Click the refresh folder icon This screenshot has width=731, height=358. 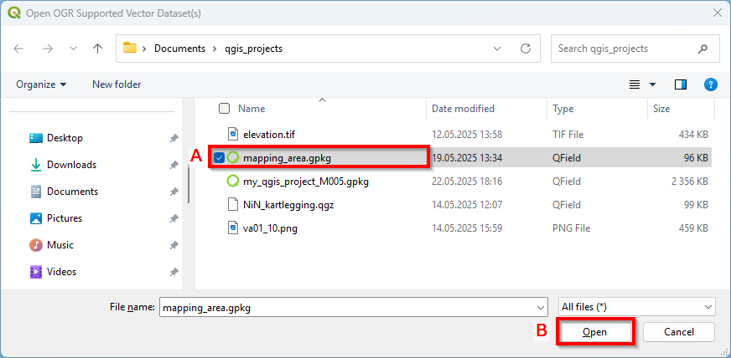pyautogui.click(x=526, y=49)
